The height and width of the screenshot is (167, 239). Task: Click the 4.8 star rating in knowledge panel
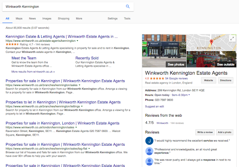[157, 79]
